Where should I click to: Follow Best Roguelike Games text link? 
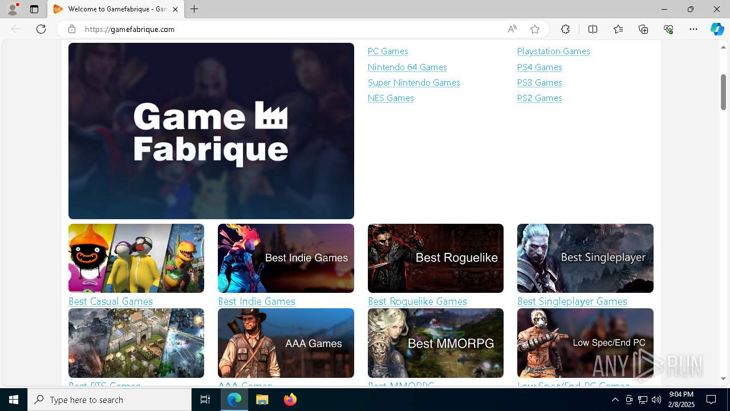(417, 301)
